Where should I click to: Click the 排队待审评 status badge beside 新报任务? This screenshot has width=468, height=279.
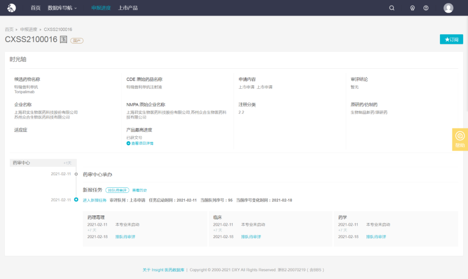coord(117,190)
